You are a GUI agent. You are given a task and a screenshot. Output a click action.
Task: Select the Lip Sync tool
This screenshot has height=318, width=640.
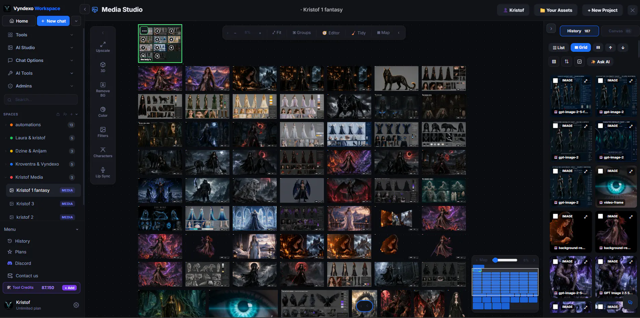103,173
